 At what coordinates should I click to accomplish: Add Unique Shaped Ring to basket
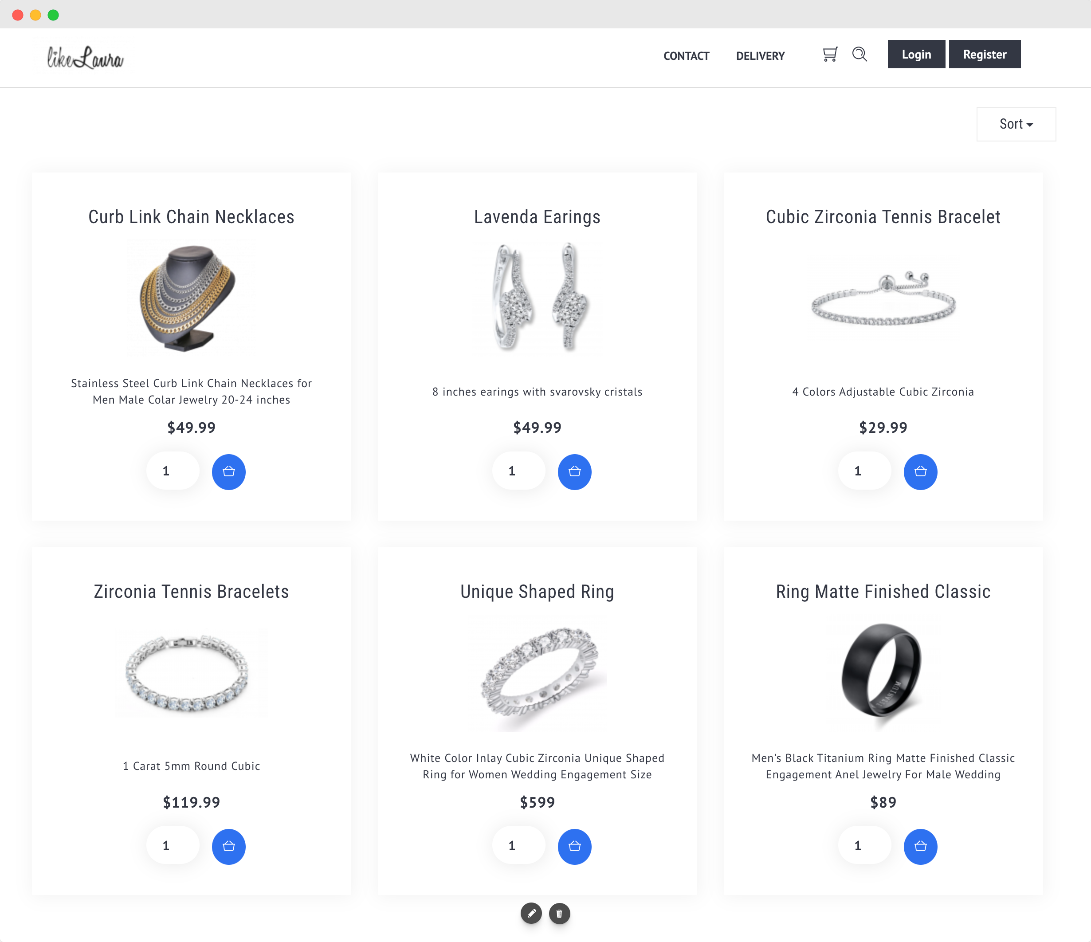[x=574, y=846]
